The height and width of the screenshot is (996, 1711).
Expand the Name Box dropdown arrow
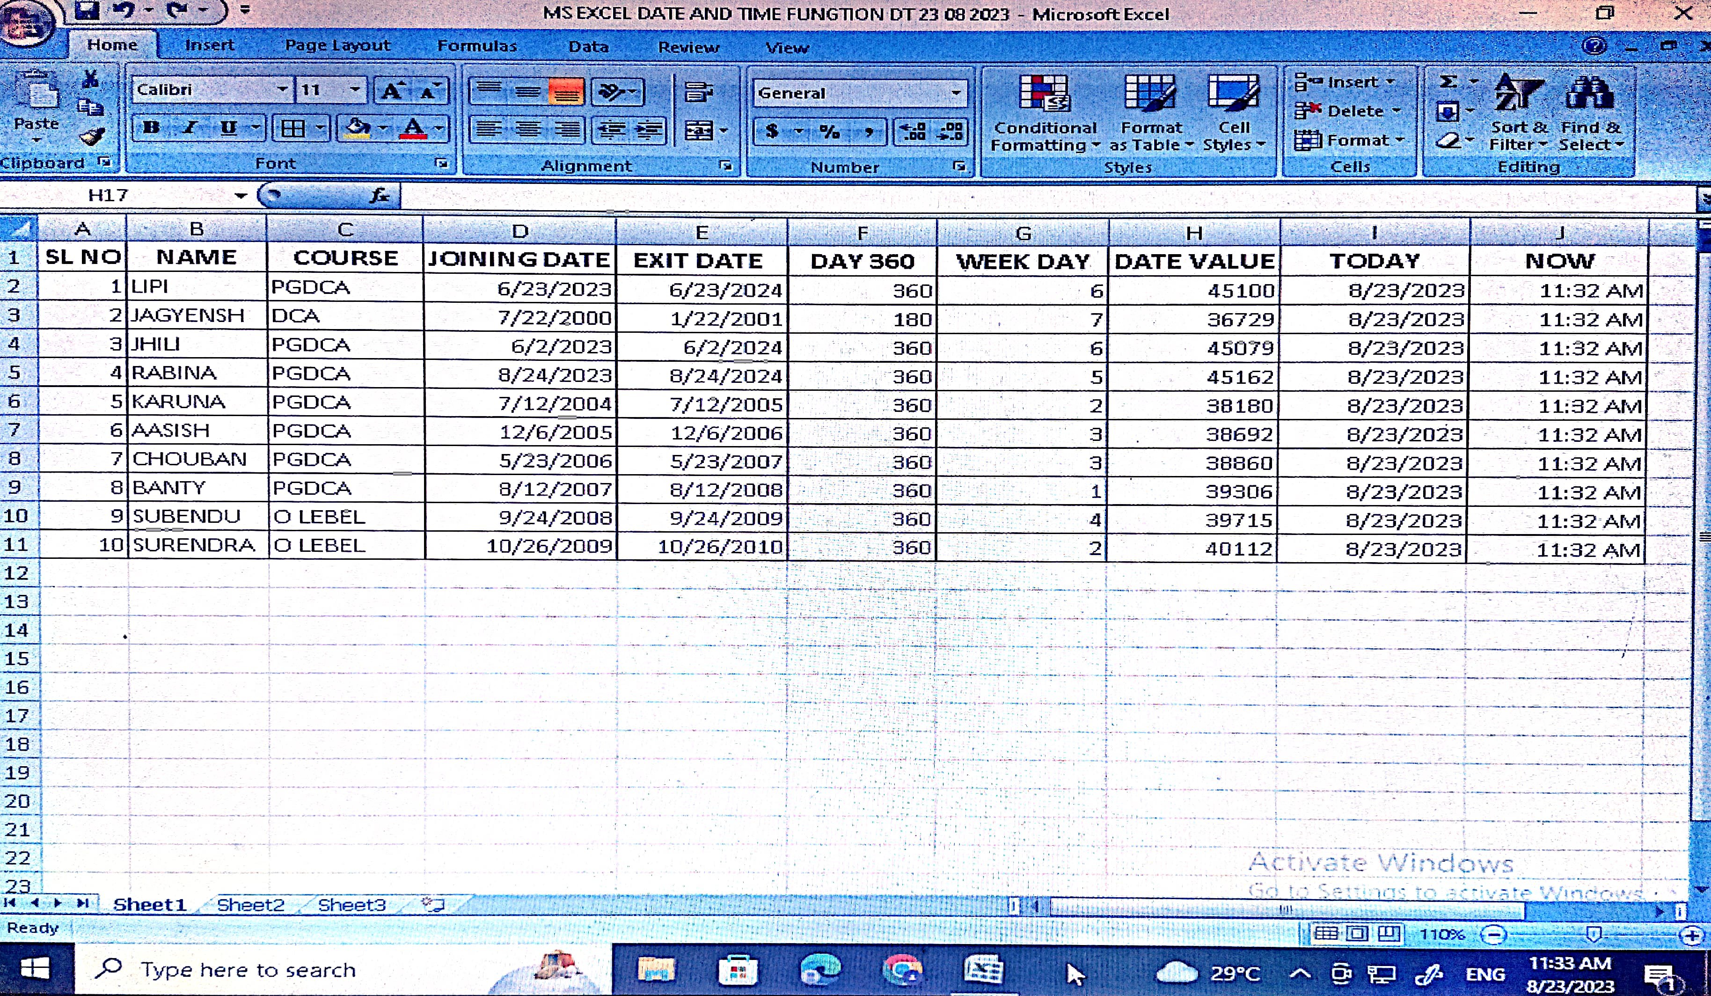click(241, 196)
